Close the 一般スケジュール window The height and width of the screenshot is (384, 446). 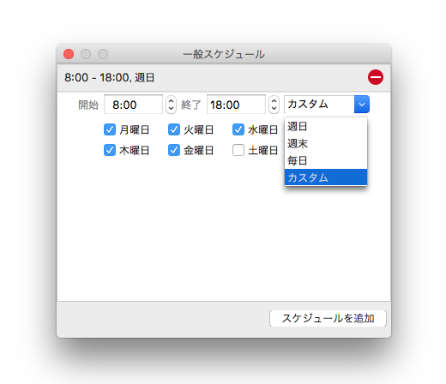(69, 54)
